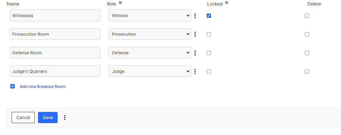Image resolution: width=341 pixels, height=135 pixels.
Task: Mark Judge's Quarters for deletion
Action: click(307, 72)
